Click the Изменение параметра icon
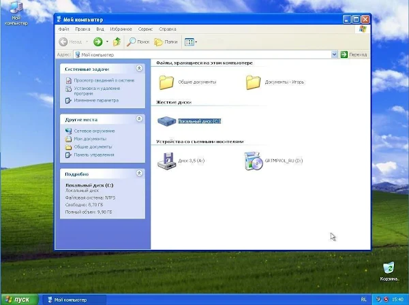Image resolution: width=409 pixels, height=305 pixels. [68, 101]
